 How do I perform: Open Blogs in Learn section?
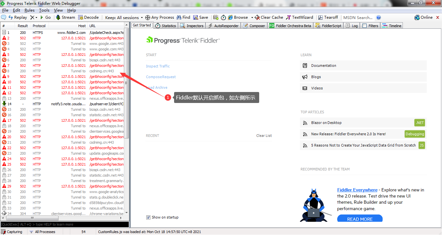pyautogui.click(x=363, y=77)
